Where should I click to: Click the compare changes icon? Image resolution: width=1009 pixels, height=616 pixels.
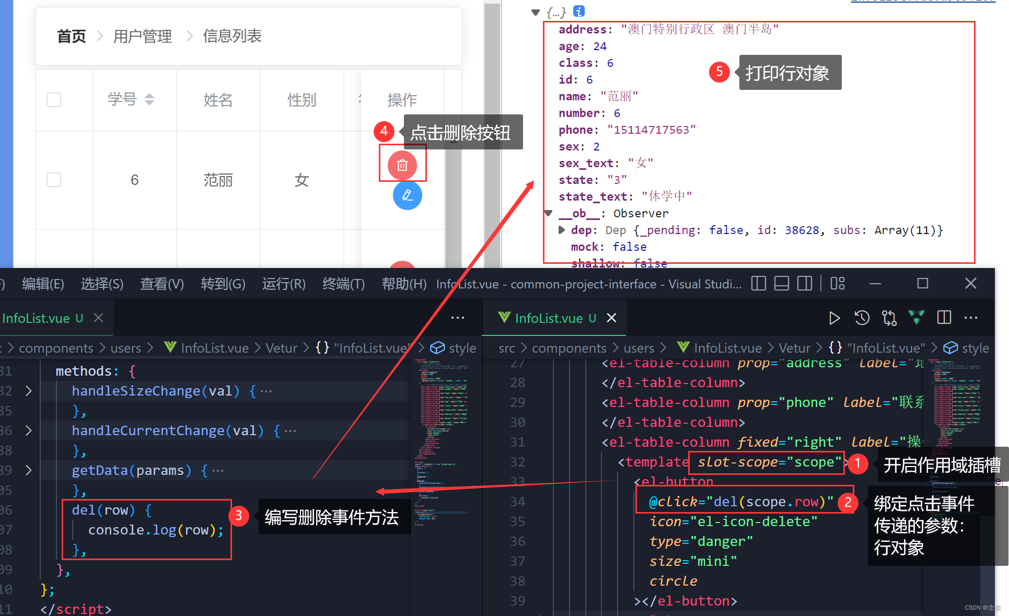pyautogui.click(x=889, y=318)
